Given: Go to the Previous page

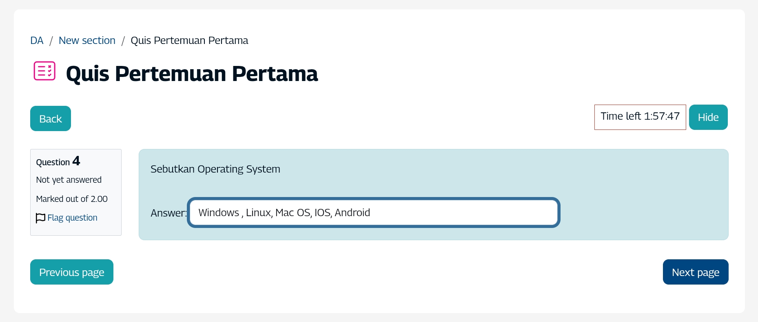Looking at the screenshot, I should [72, 272].
